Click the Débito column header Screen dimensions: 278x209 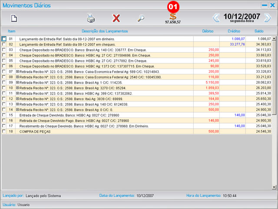click(x=208, y=31)
